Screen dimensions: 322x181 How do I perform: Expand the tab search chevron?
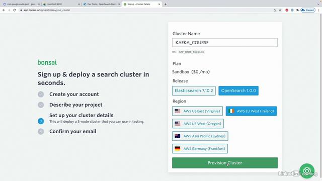point(318,4)
